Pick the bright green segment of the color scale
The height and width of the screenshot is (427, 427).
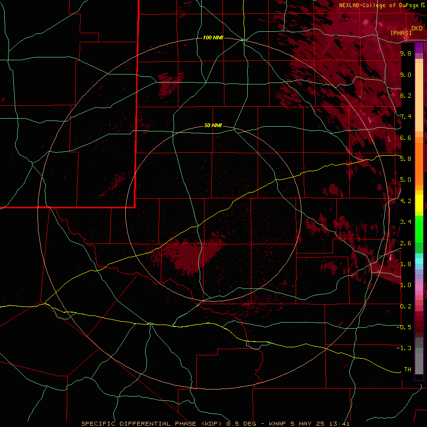click(419, 229)
